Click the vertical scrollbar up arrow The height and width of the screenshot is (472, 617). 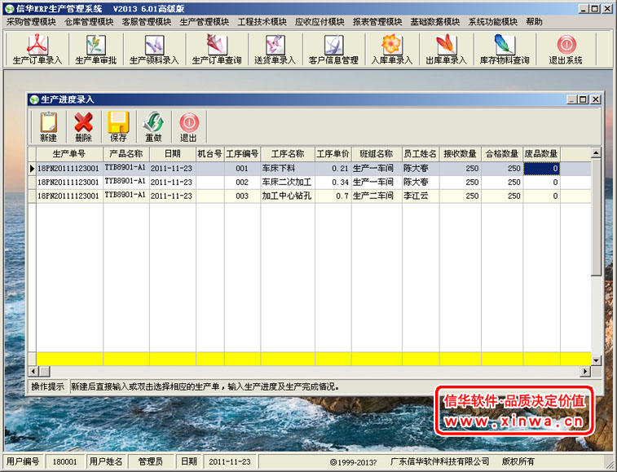tap(596, 152)
